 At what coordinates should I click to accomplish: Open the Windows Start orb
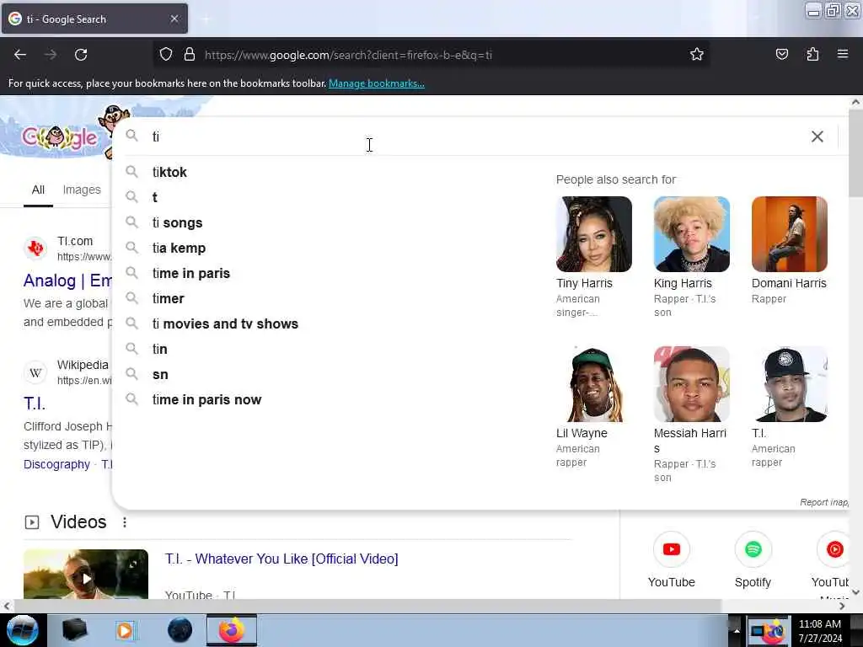tap(21, 630)
